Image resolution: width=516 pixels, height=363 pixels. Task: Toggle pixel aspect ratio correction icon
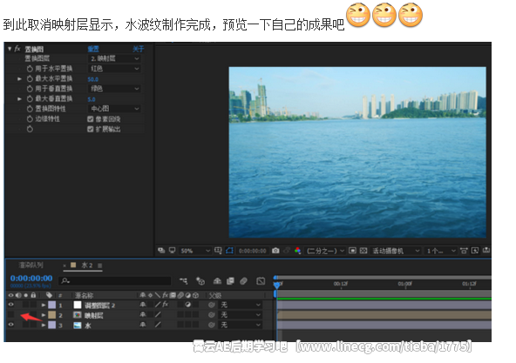pyautogui.click(x=464, y=251)
